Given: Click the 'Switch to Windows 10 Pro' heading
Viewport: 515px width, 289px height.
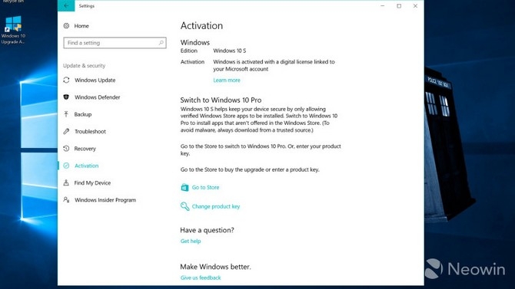Looking at the screenshot, I should click(221, 100).
